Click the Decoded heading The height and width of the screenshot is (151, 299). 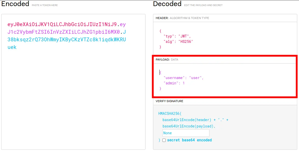point(167,4)
